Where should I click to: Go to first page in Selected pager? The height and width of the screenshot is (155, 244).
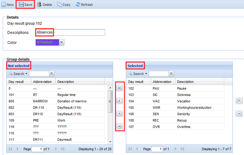[130, 149]
